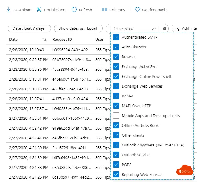This screenshot has width=197, height=182.
Task: Select the 2/27/2020, 4:52:41 PM date cell
Action: click(29, 138)
